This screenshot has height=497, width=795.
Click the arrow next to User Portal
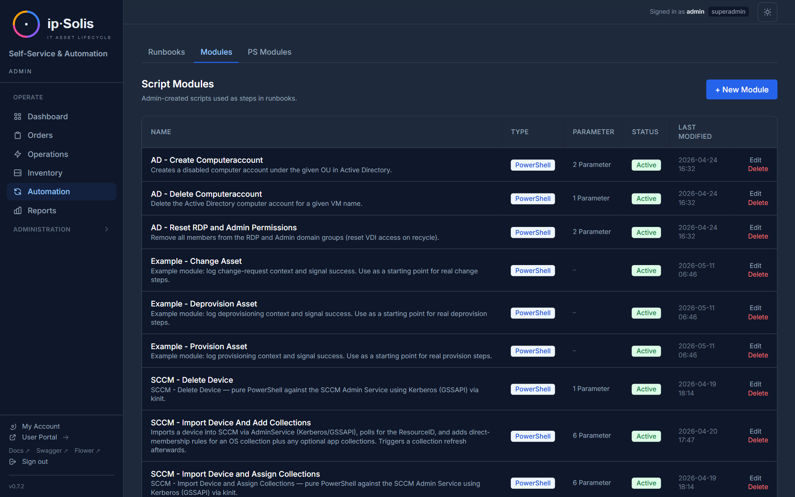pyautogui.click(x=65, y=437)
